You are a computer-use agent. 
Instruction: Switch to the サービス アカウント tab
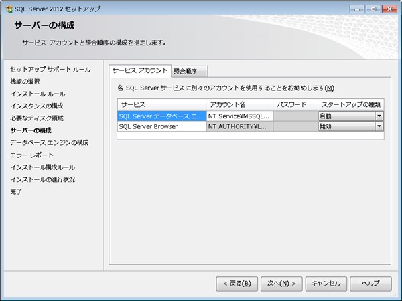(x=140, y=71)
